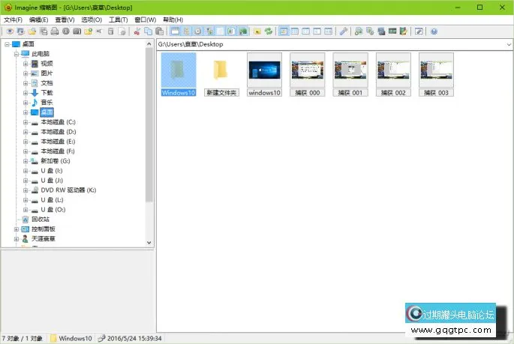Switch to the second view layout button
The image size is (514, 344).
tap(295, 31)
